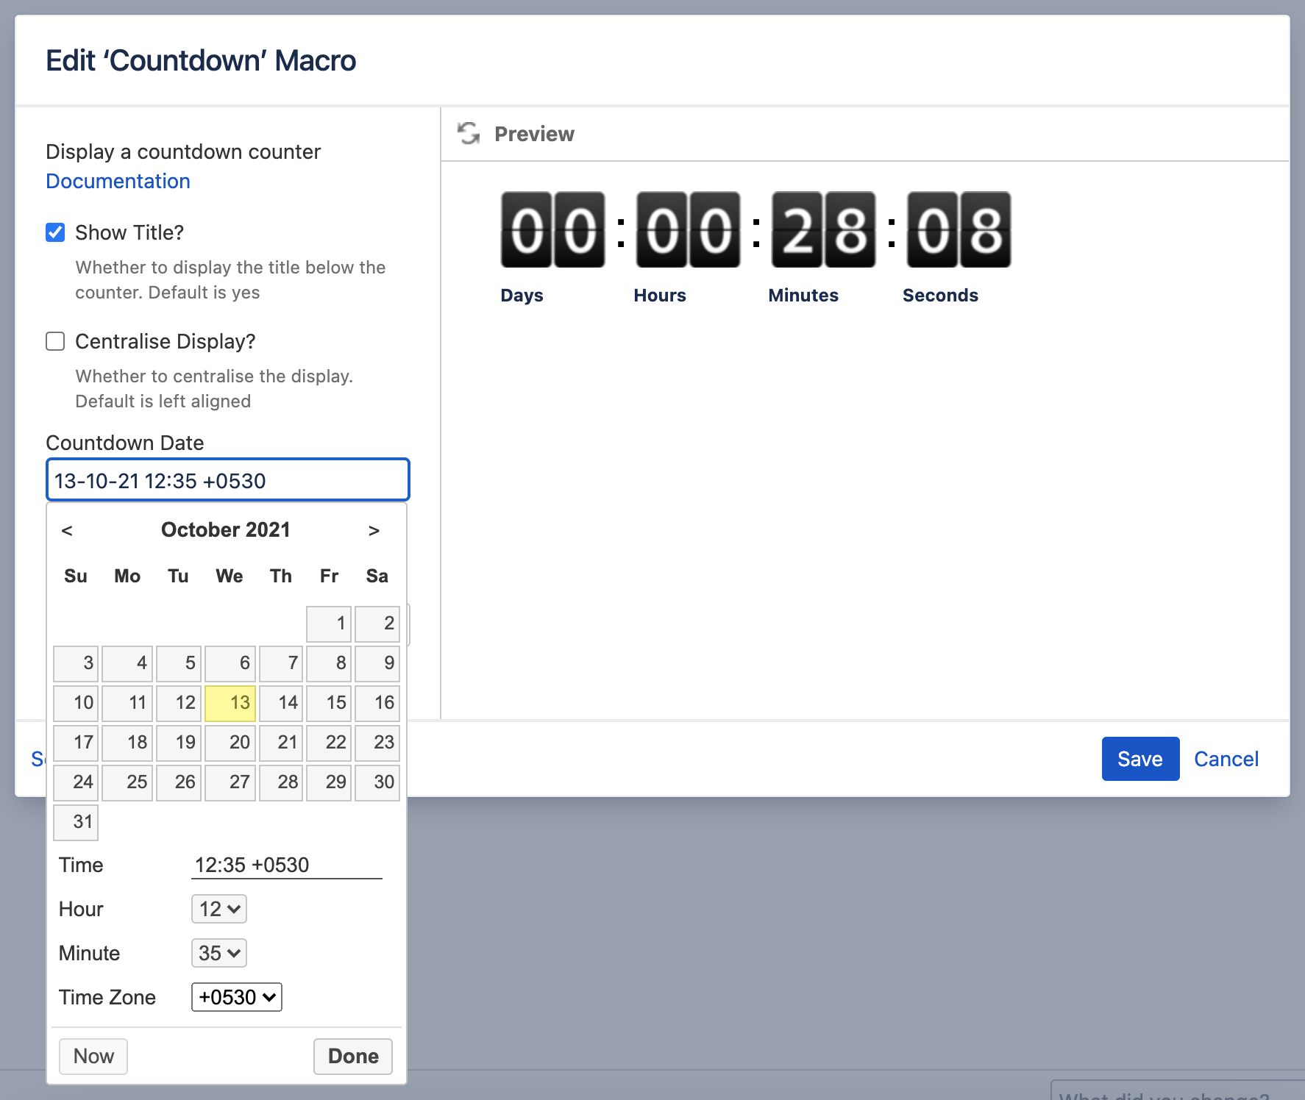Screen dimensions: 1305x1100
Task: Refresh the countdown preview
Action: tap(469, 133)
